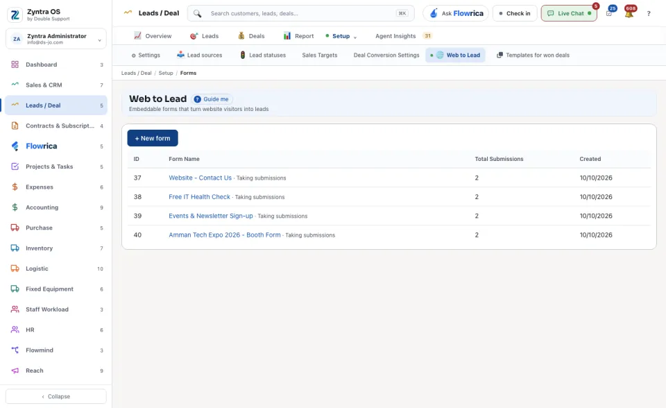Open Flowmind module

tap(56, 350)
